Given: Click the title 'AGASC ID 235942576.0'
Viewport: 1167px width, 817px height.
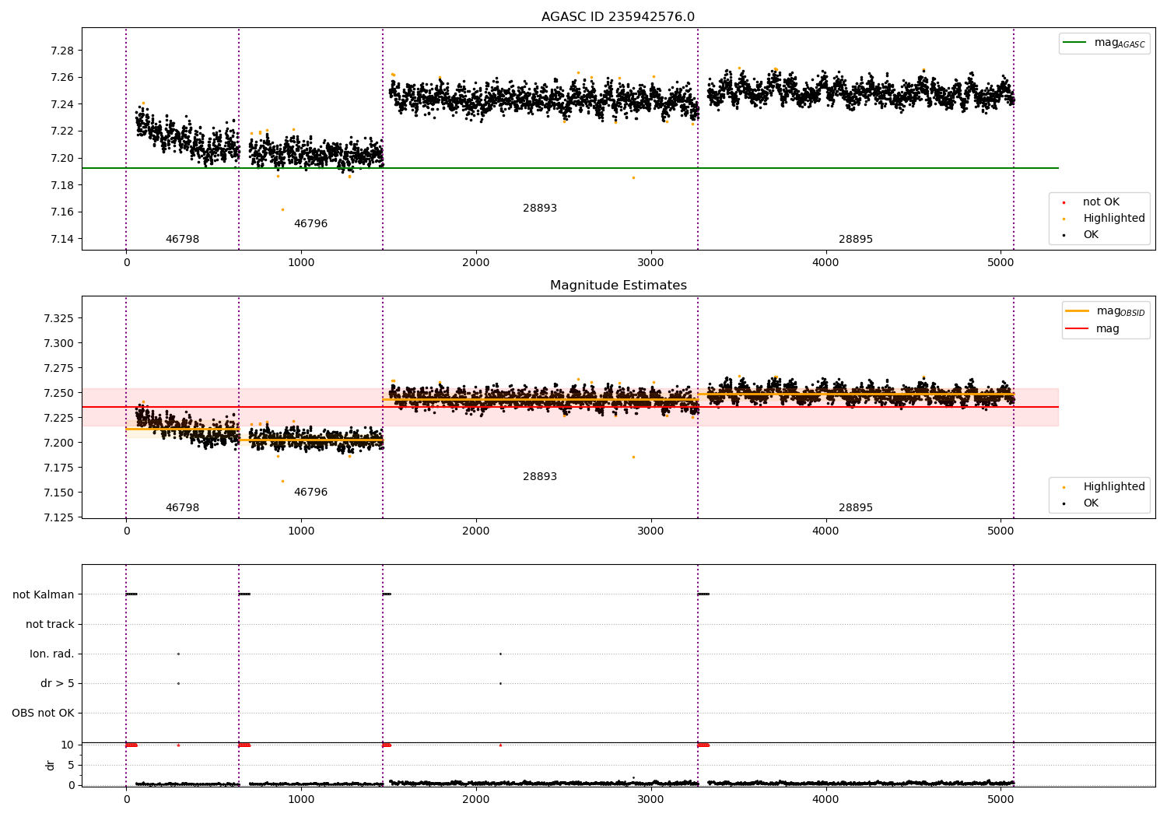Looking at the screenshot, I should 618,17.
